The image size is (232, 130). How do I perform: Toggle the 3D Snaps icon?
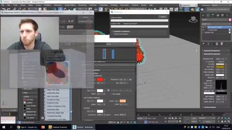click(x=106, y=9)
